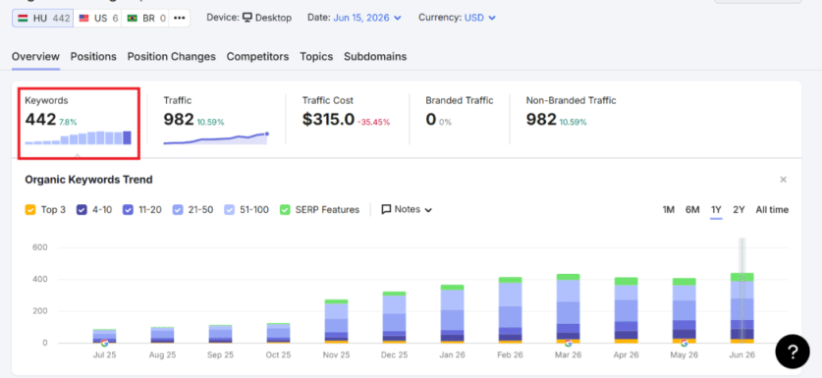822x378 pixels.
Task: Click the Feb 26 chart bar
Action: point(510,310)
